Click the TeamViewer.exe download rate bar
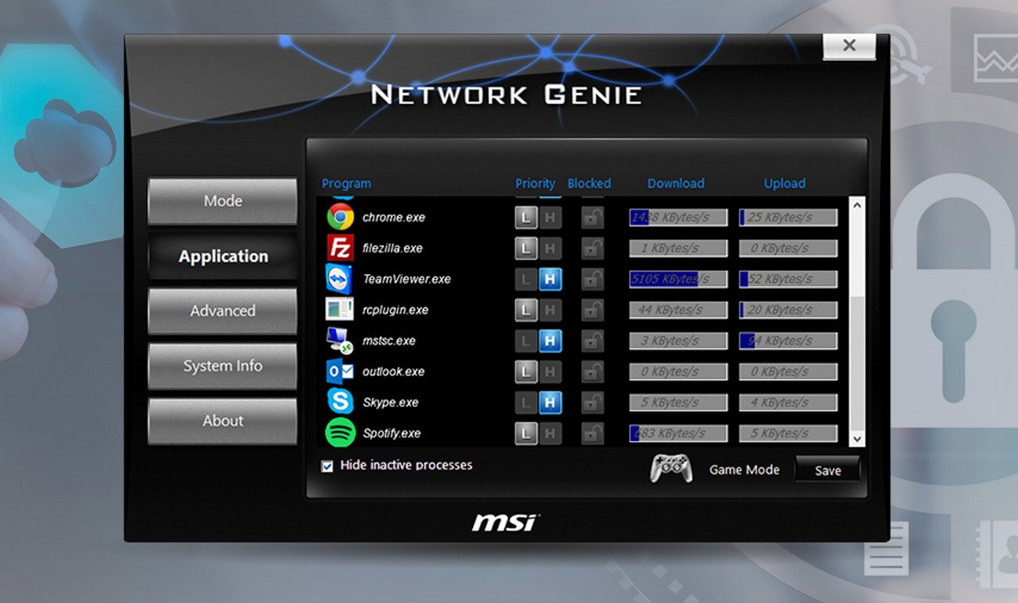This screenshot has width=1018, height=603. (678, 279)
